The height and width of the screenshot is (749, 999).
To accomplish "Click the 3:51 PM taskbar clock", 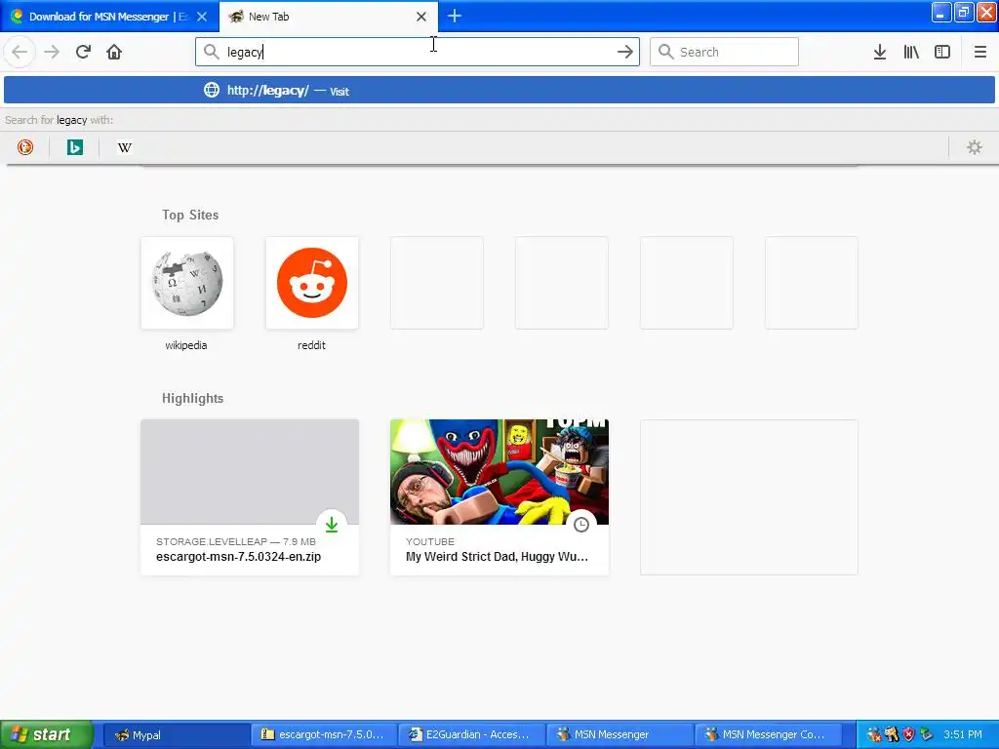I will point(963,734).
